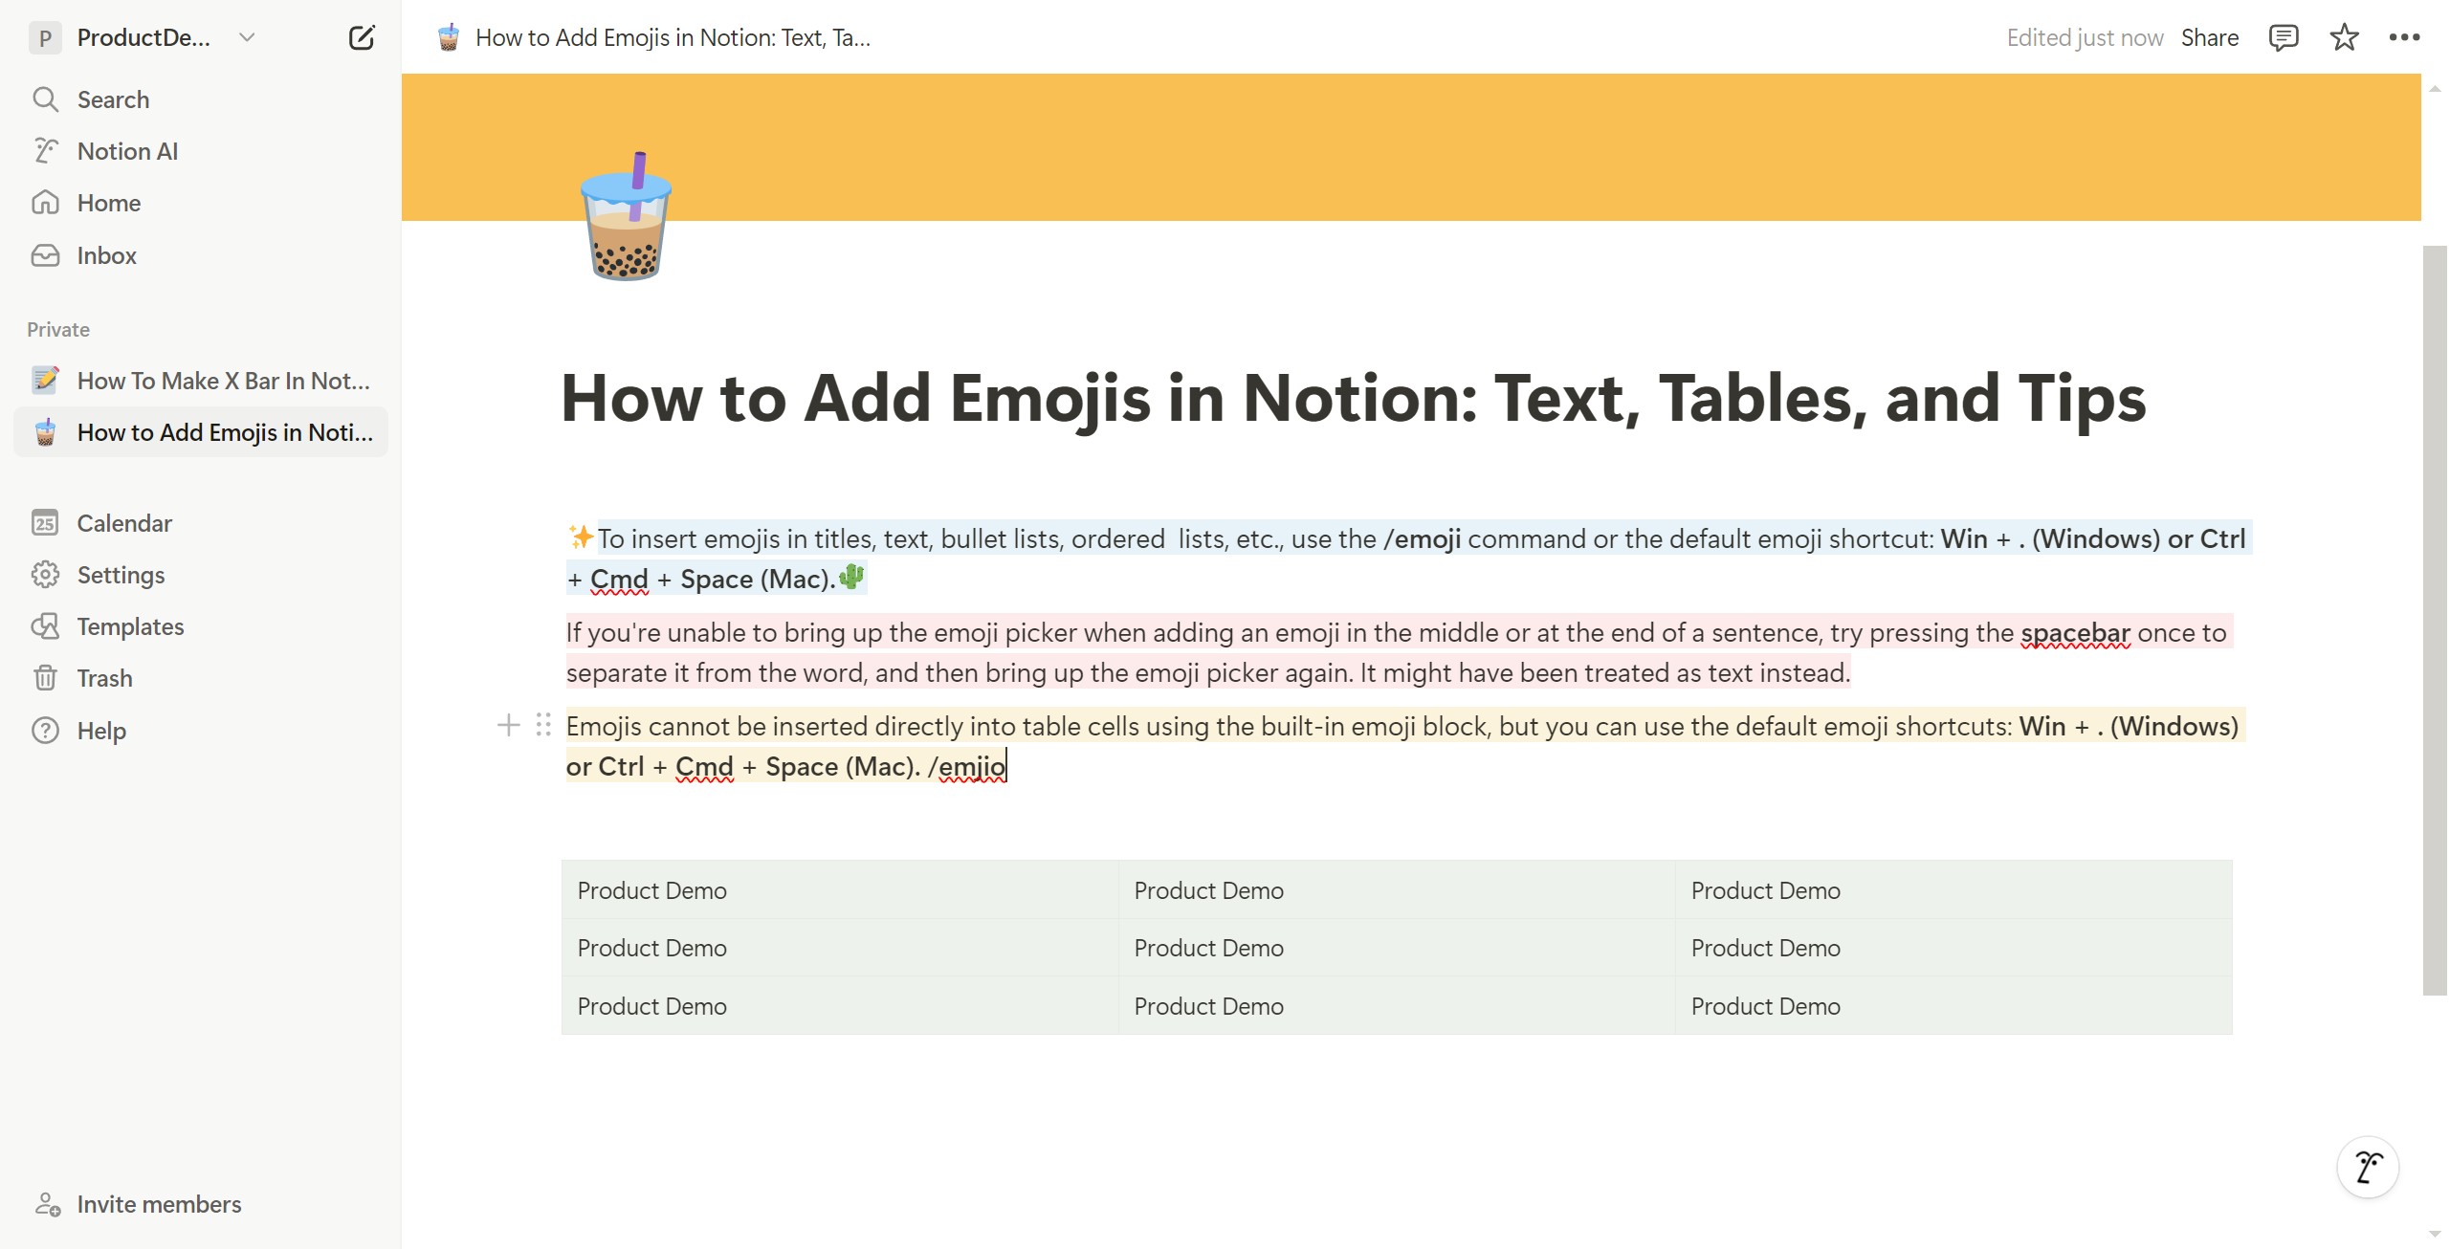Viewport: 2450px width, 1249px height.
Task: Click the Notion AI sidebar icon
Action: point(45,151)
